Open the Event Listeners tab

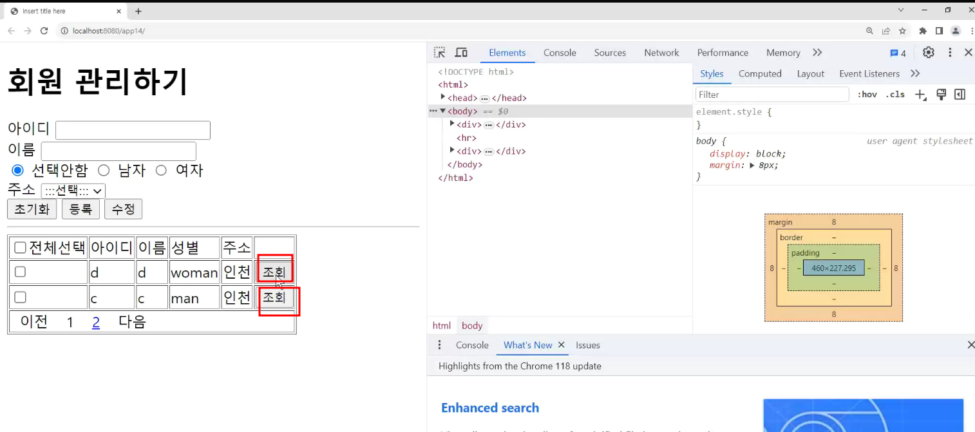[x=869, y=73]
